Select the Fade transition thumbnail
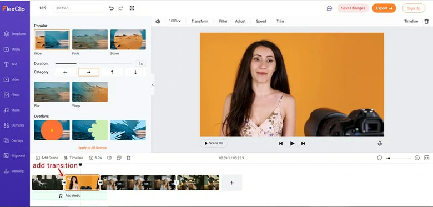Image resolution: width=433 pixels, height=207 pixels. pyautogui.click(x=90, y=39)
